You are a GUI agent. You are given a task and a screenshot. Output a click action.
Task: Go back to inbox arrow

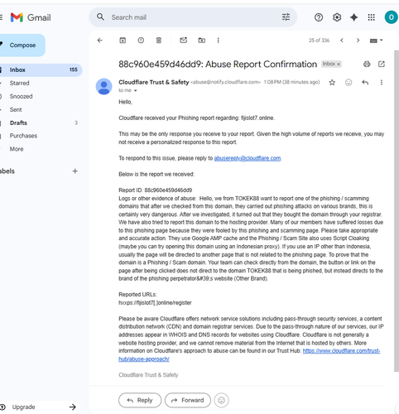pos(100,41)
